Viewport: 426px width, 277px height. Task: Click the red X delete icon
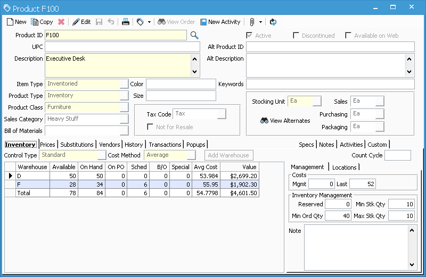(61, 22)
